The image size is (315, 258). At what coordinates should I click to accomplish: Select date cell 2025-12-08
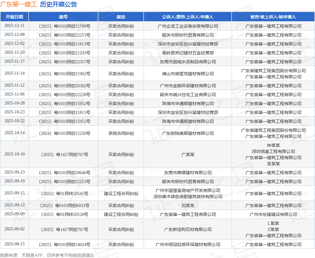14,35
